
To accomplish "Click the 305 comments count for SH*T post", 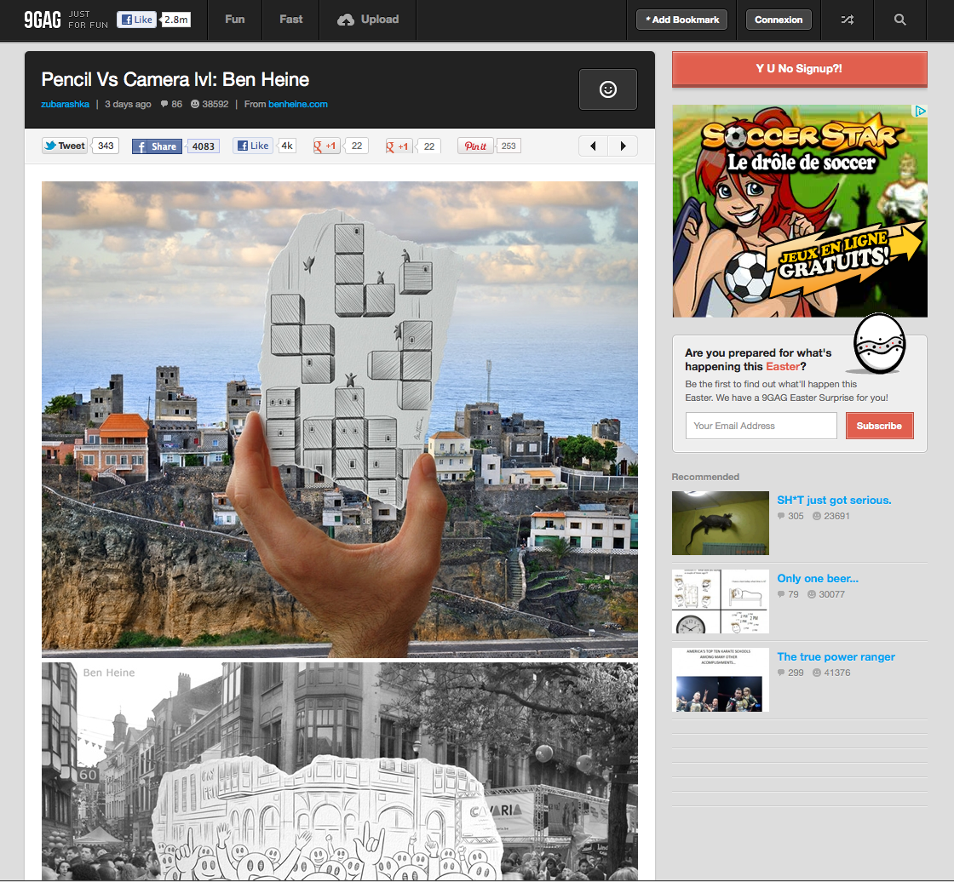I will [x=790, y=516].
